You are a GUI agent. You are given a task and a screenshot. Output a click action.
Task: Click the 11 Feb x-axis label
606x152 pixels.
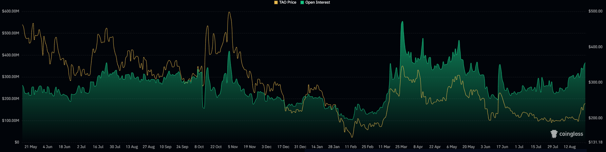click(351, 147)
